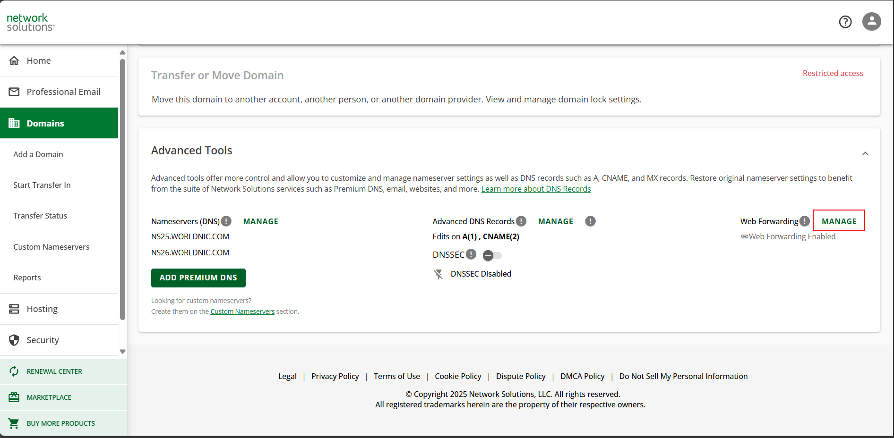Manage the Nameservers (DNS)
The height and width of the screenshot is (438, 894).
[x=260, y=221]
